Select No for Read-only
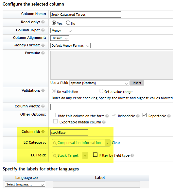 tap(68, 23)
